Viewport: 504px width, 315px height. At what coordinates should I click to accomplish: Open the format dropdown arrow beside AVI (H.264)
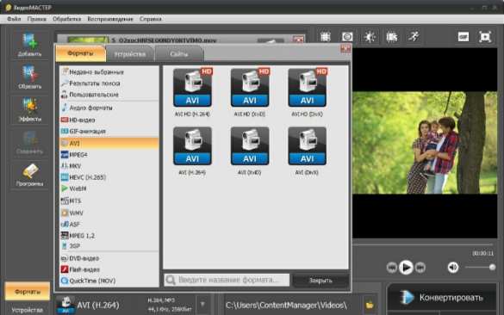coord(202,304)
